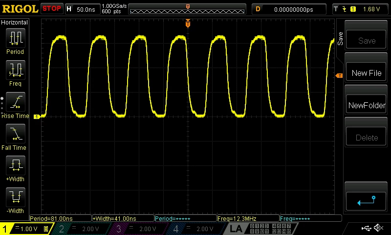391x235 pixels.
Task: Select the Period measurement icon
Action: (16, 38)
